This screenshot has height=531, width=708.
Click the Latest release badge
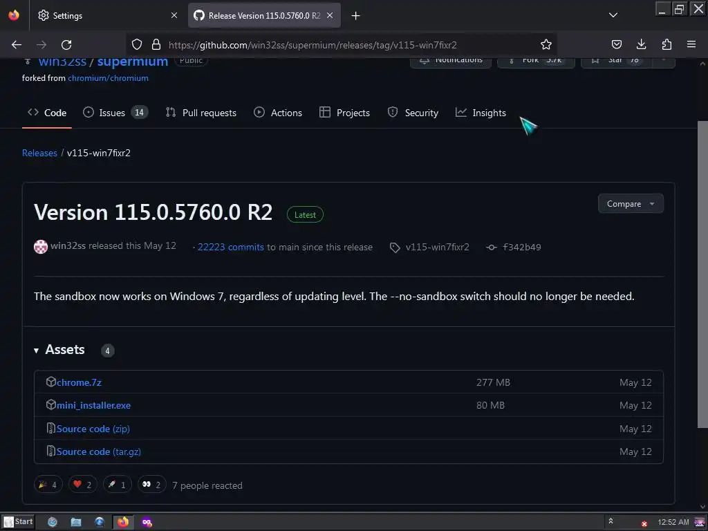tap(305, 215)
